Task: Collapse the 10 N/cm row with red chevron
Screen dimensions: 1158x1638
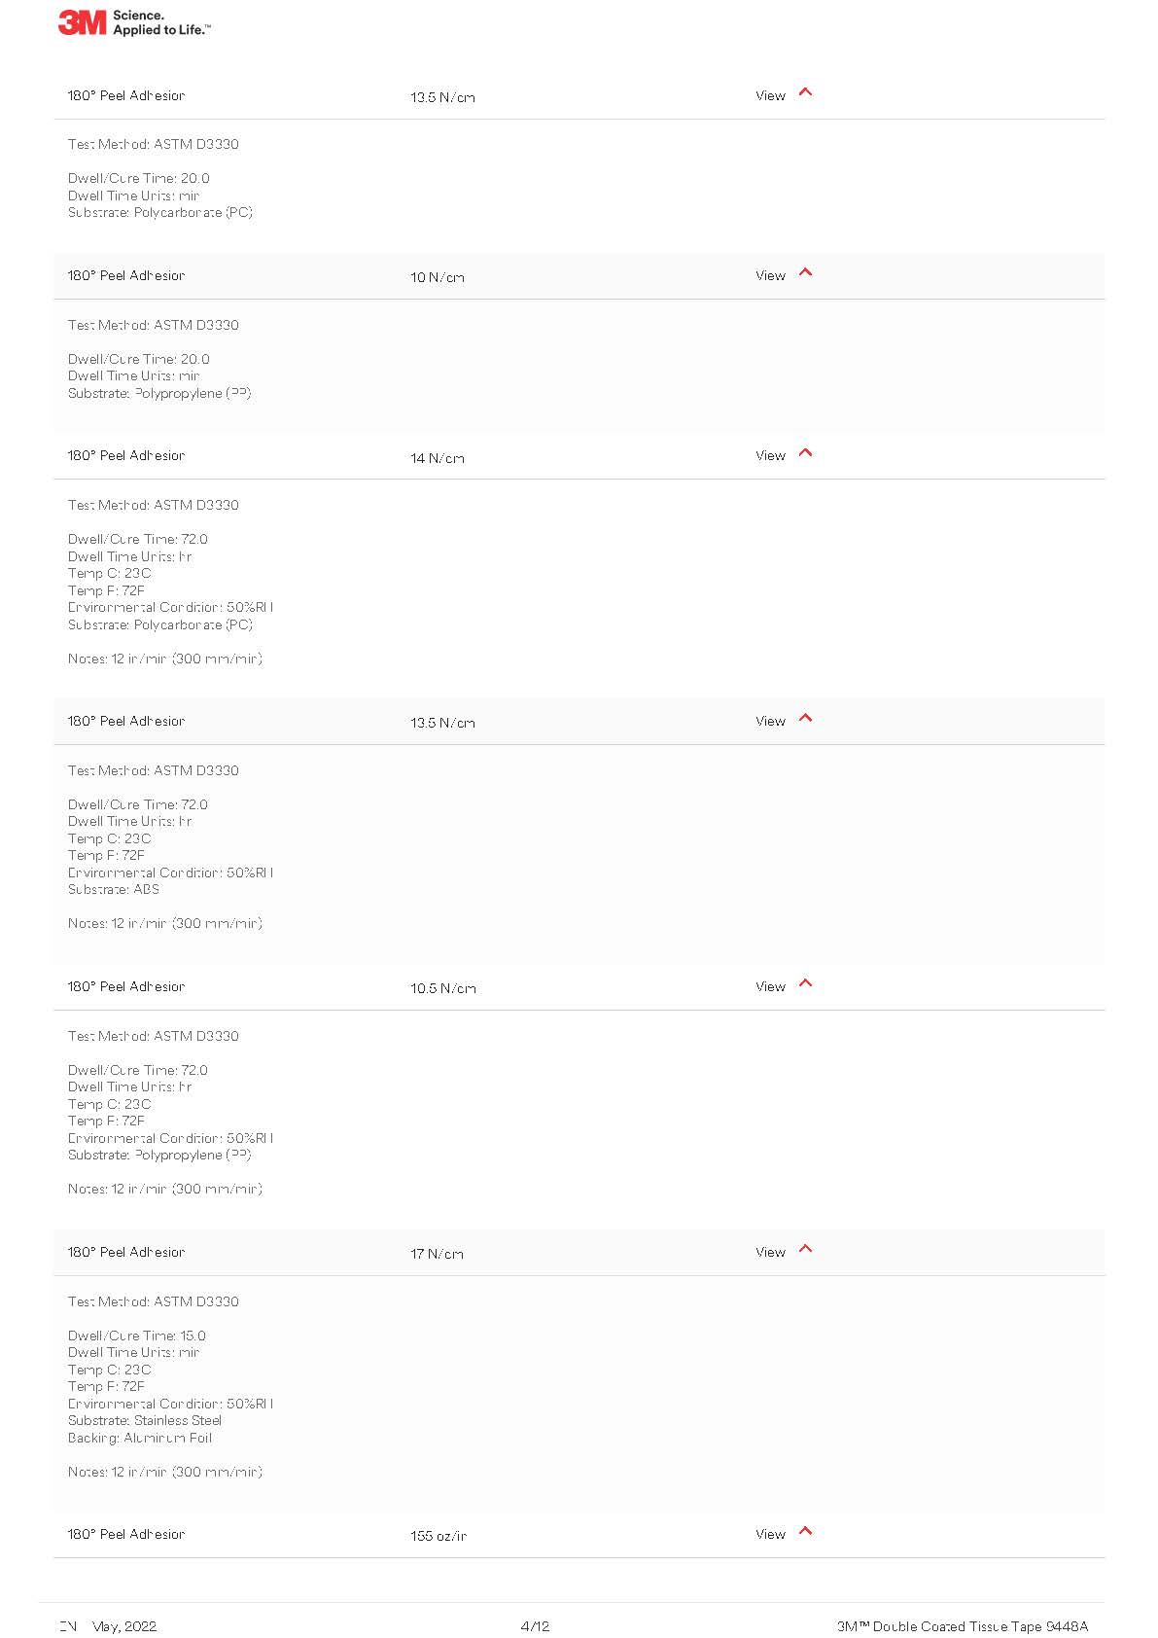Action: coord(805,272)
